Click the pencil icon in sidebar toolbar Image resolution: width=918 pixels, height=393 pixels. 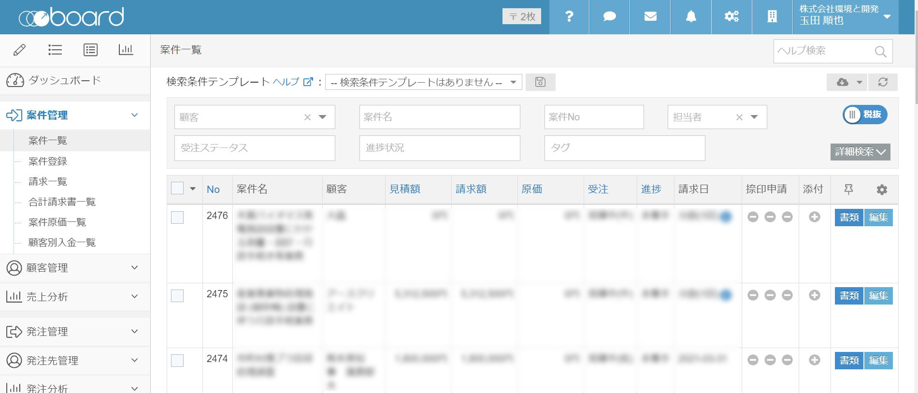pos(20,50)
